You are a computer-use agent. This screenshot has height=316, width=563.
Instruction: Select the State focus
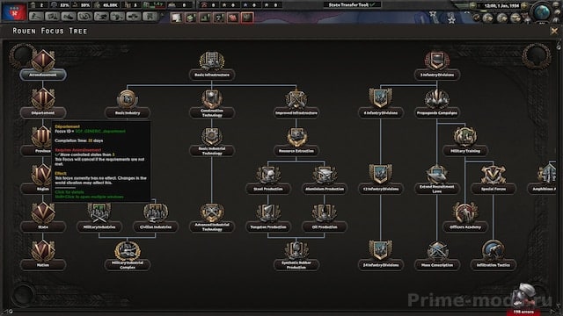click(43, 218)
